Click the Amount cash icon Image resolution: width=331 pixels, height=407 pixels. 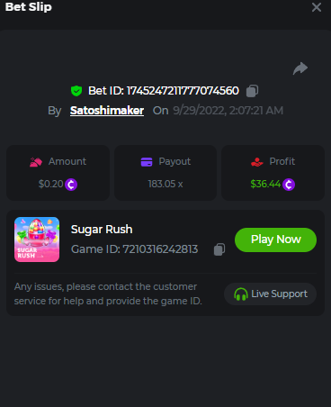[x=36, y=162]
